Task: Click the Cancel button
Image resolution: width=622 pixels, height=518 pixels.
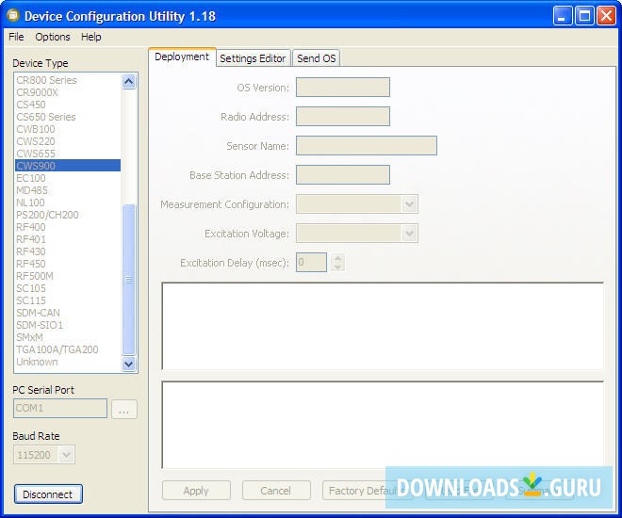Action: tap(276, 491)
